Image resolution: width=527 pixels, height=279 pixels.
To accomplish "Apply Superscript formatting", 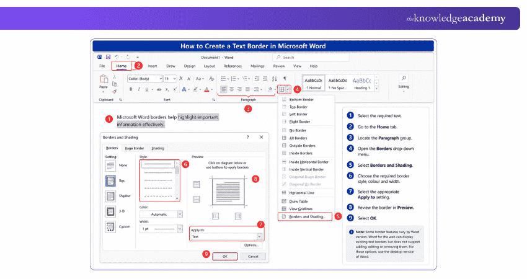I will pyautogui.click(x=175, y=89).
